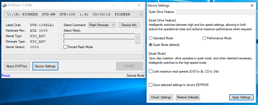Screen dimensions: 258x105
Task: Click the Firmware Type value PIO_ADV
Action: click(x=38, y=42)
